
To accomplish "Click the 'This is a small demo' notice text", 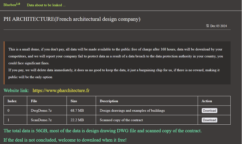I will point(116,56).
